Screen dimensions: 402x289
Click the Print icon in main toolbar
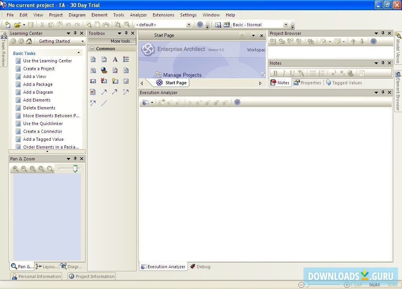(106, 25)
